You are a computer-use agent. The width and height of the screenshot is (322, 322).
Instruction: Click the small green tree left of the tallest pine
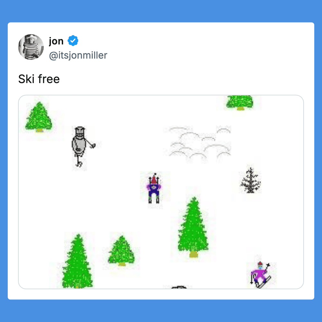[x=122, y=251]
